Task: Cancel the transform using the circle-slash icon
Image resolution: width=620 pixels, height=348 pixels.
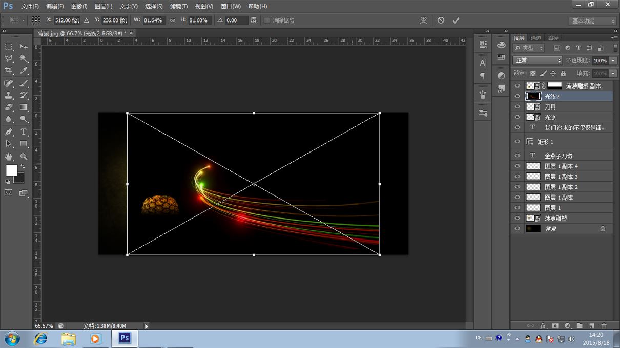Action: 441,20
